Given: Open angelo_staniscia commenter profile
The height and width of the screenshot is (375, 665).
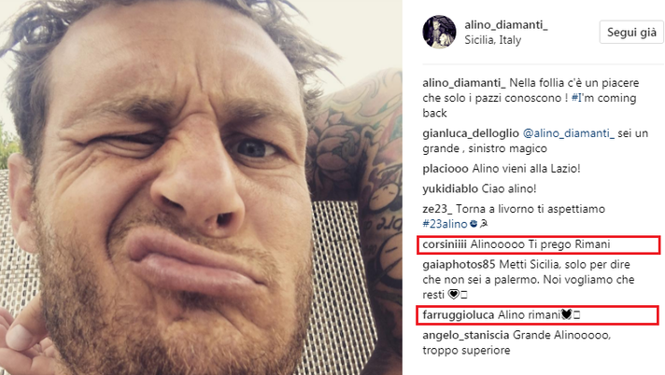Looking at the screenshot, I should (466, 335).
